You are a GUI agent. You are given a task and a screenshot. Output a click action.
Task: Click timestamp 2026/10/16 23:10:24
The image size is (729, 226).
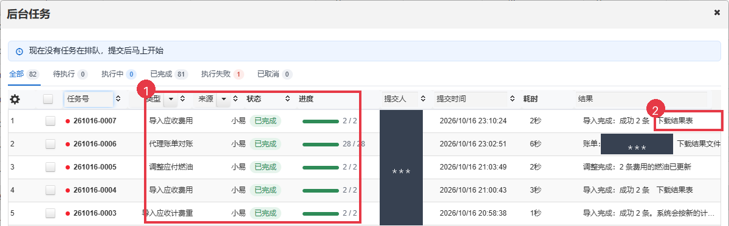tap(473, 121)
